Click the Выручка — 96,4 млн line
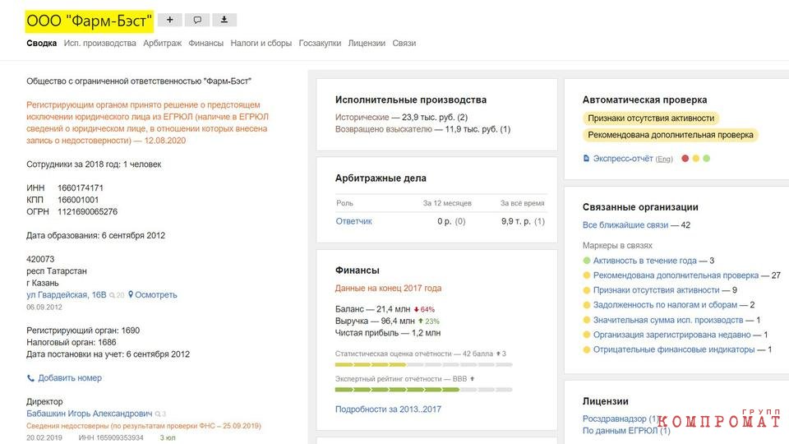The image size is (789, 444). click(x=387, y=321)
